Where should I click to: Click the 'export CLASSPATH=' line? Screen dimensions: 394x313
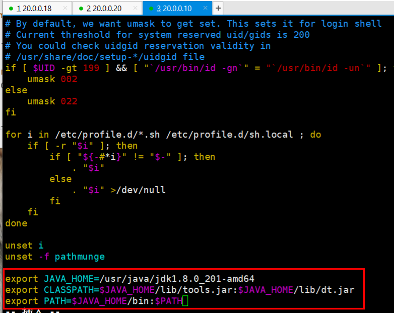click(180, 290)
